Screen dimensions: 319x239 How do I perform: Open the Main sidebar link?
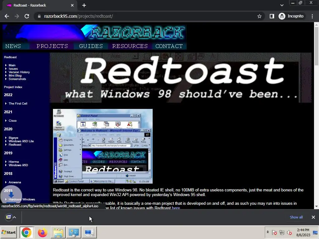click(x=12, y=65)
